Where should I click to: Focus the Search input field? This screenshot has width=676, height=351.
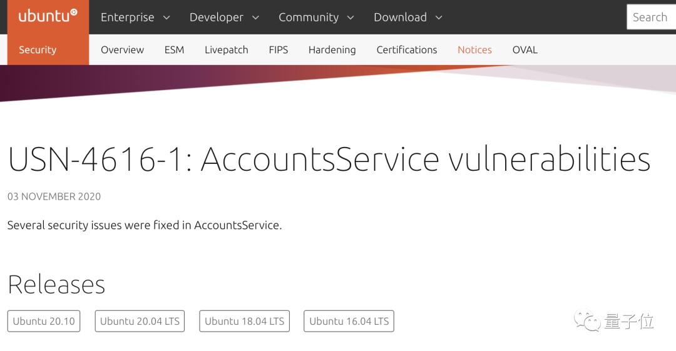point(651,18)
